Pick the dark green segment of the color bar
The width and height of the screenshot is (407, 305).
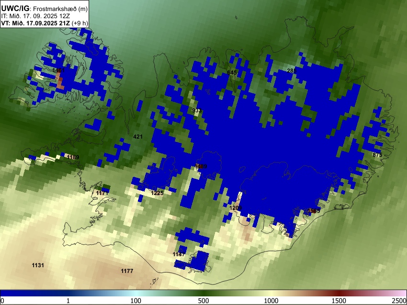203,293
